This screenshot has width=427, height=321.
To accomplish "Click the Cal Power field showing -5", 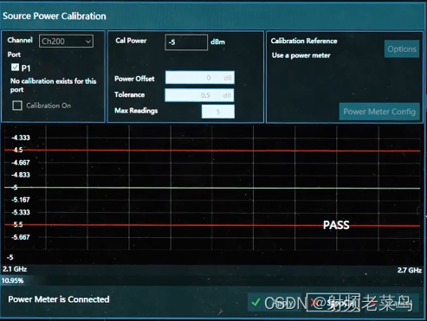I will click(x=186, y=42).
